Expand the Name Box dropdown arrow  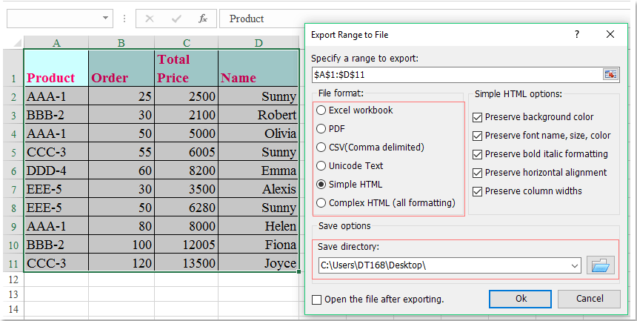[106, 18]
